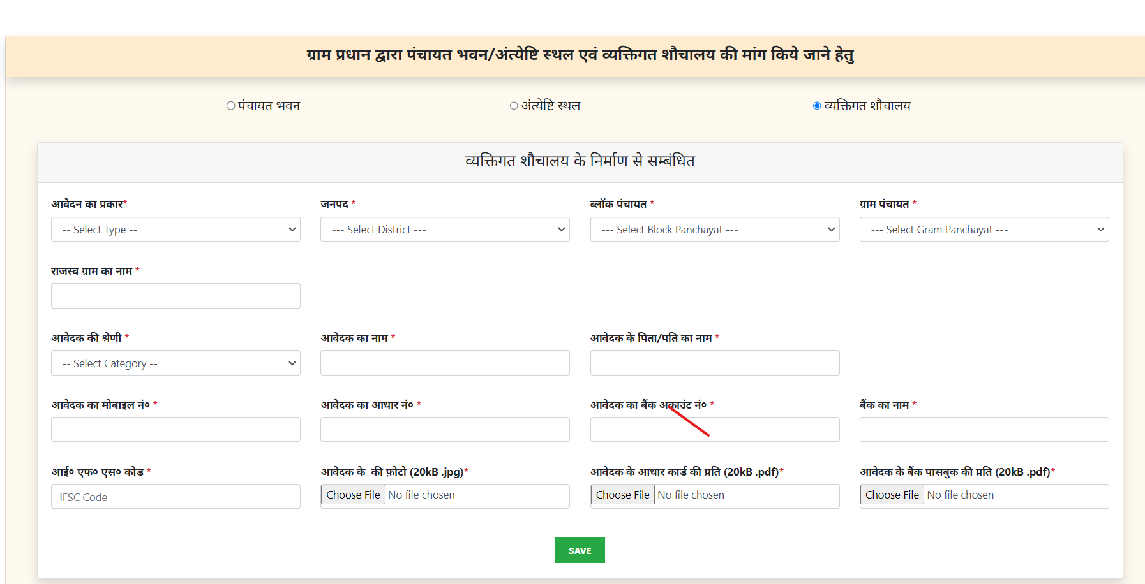Viewport: 1145px width, 584px height.
Task: Click the बैंक अकाउंट नं० input field
Action: [714, 429]
